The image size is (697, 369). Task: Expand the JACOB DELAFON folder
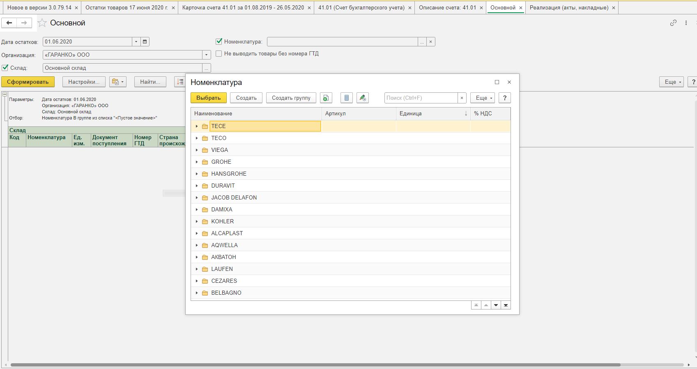point(197,197)
